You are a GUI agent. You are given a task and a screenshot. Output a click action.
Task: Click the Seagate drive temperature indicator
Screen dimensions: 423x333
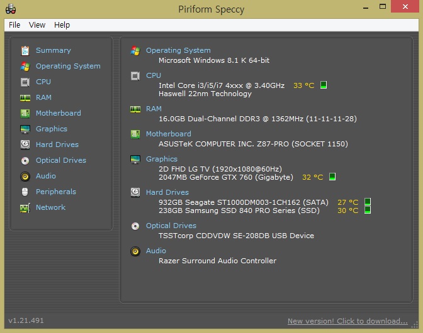pyautogui.click(x=368, y=202)
